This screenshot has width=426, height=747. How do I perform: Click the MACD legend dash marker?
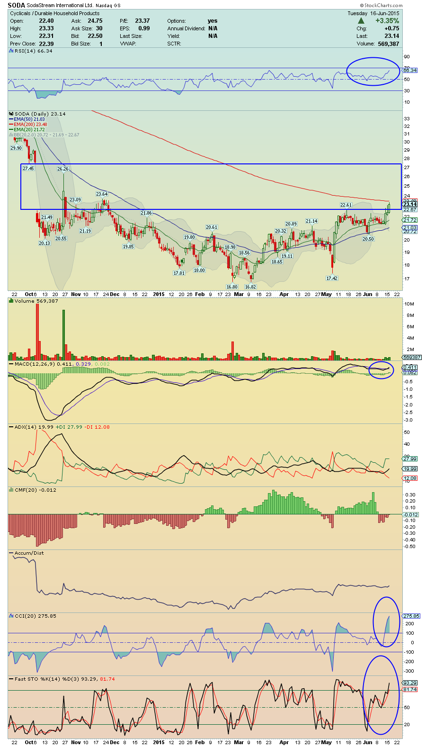point(11,364)
